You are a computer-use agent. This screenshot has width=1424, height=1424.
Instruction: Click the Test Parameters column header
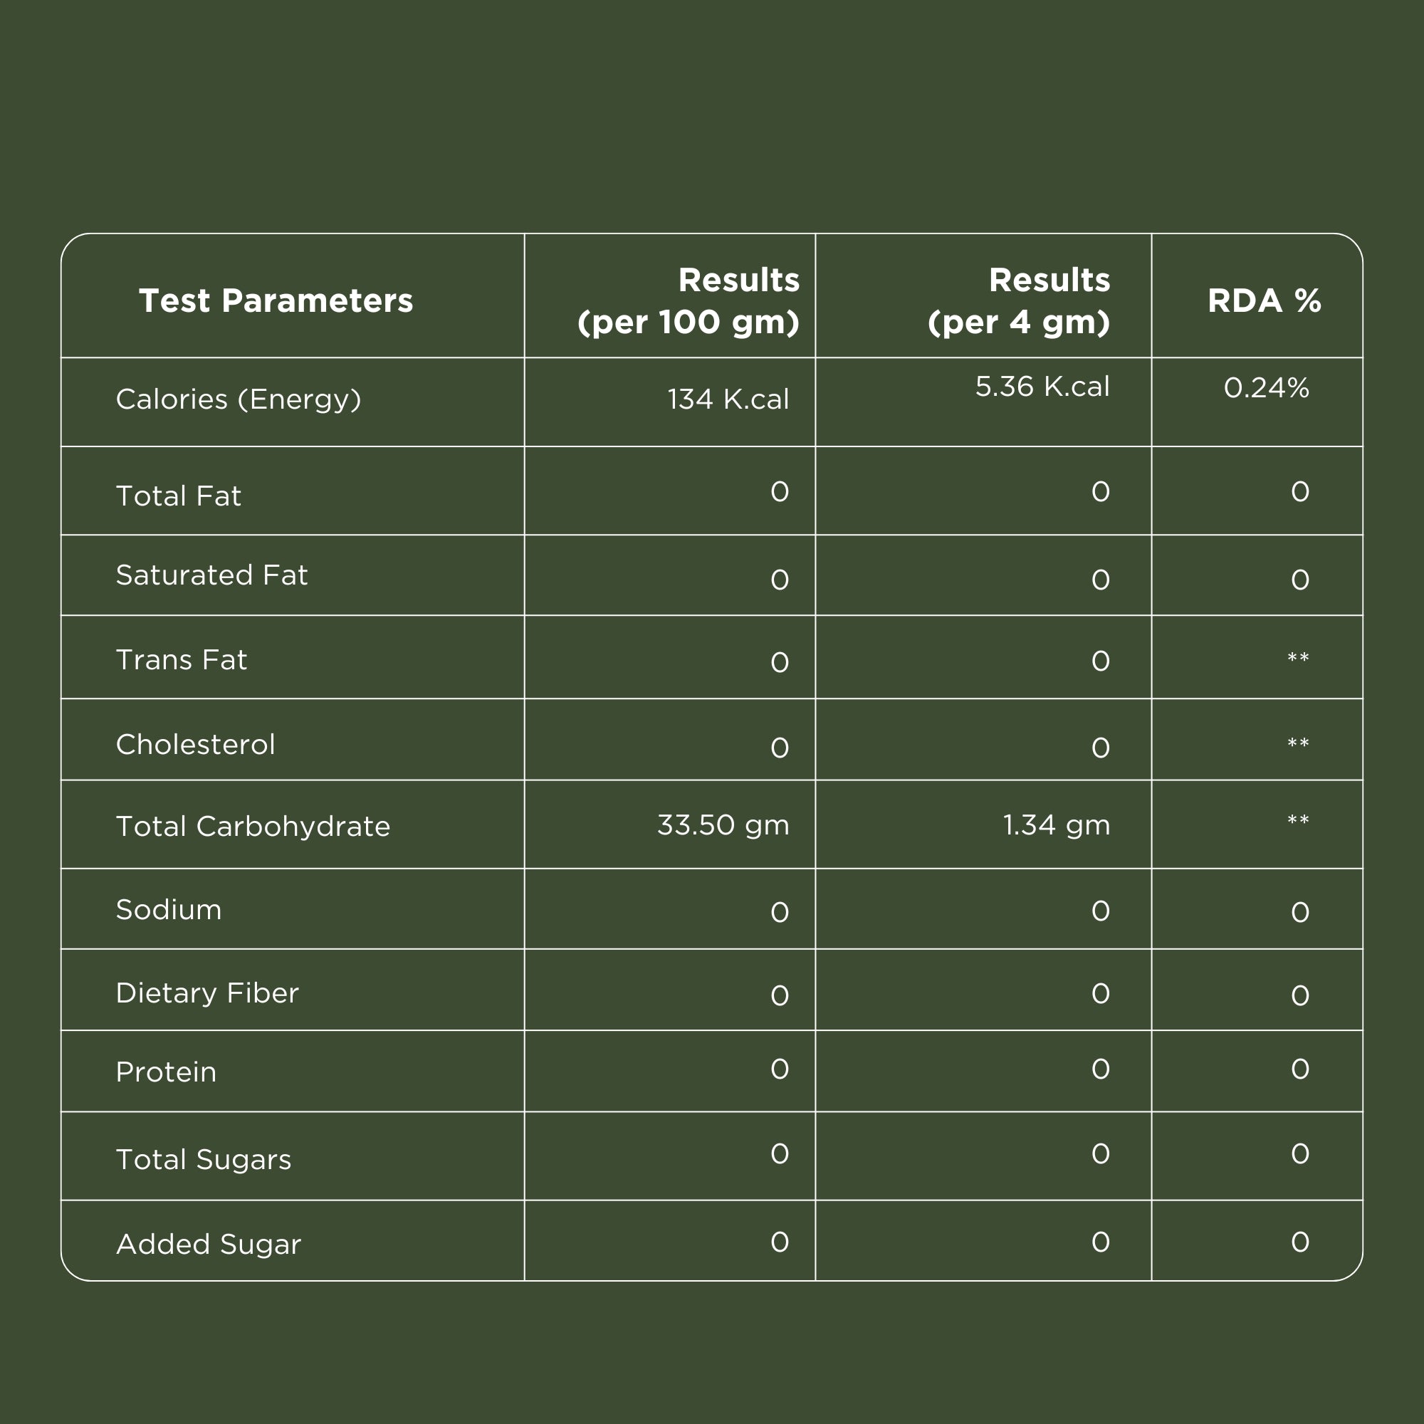[276, 300]
